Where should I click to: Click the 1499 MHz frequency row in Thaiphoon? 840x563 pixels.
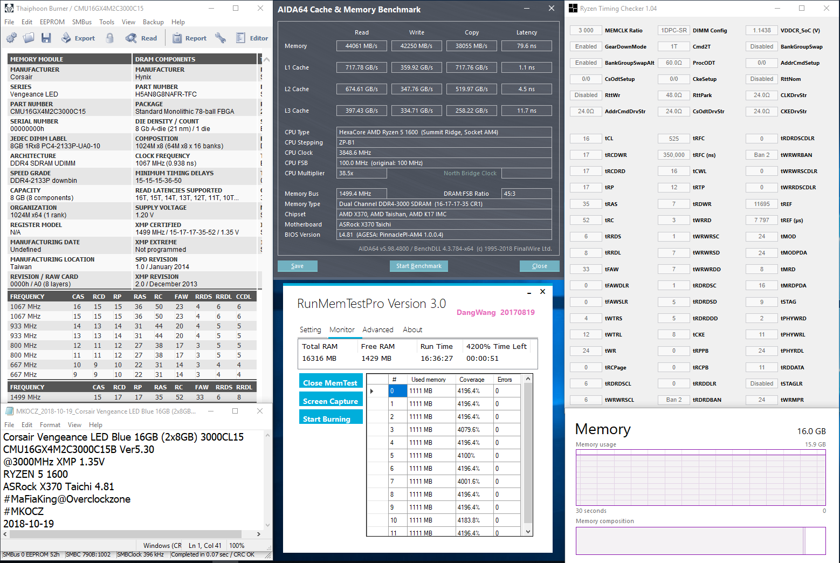pyautogui.click(x=132, y=397)
